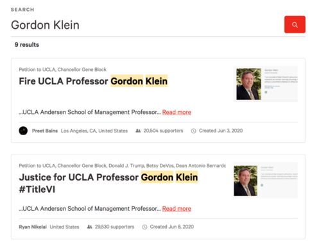
Task: Click the clock icon beside Created Jun 3, 2020
Action: coord(193,131)
